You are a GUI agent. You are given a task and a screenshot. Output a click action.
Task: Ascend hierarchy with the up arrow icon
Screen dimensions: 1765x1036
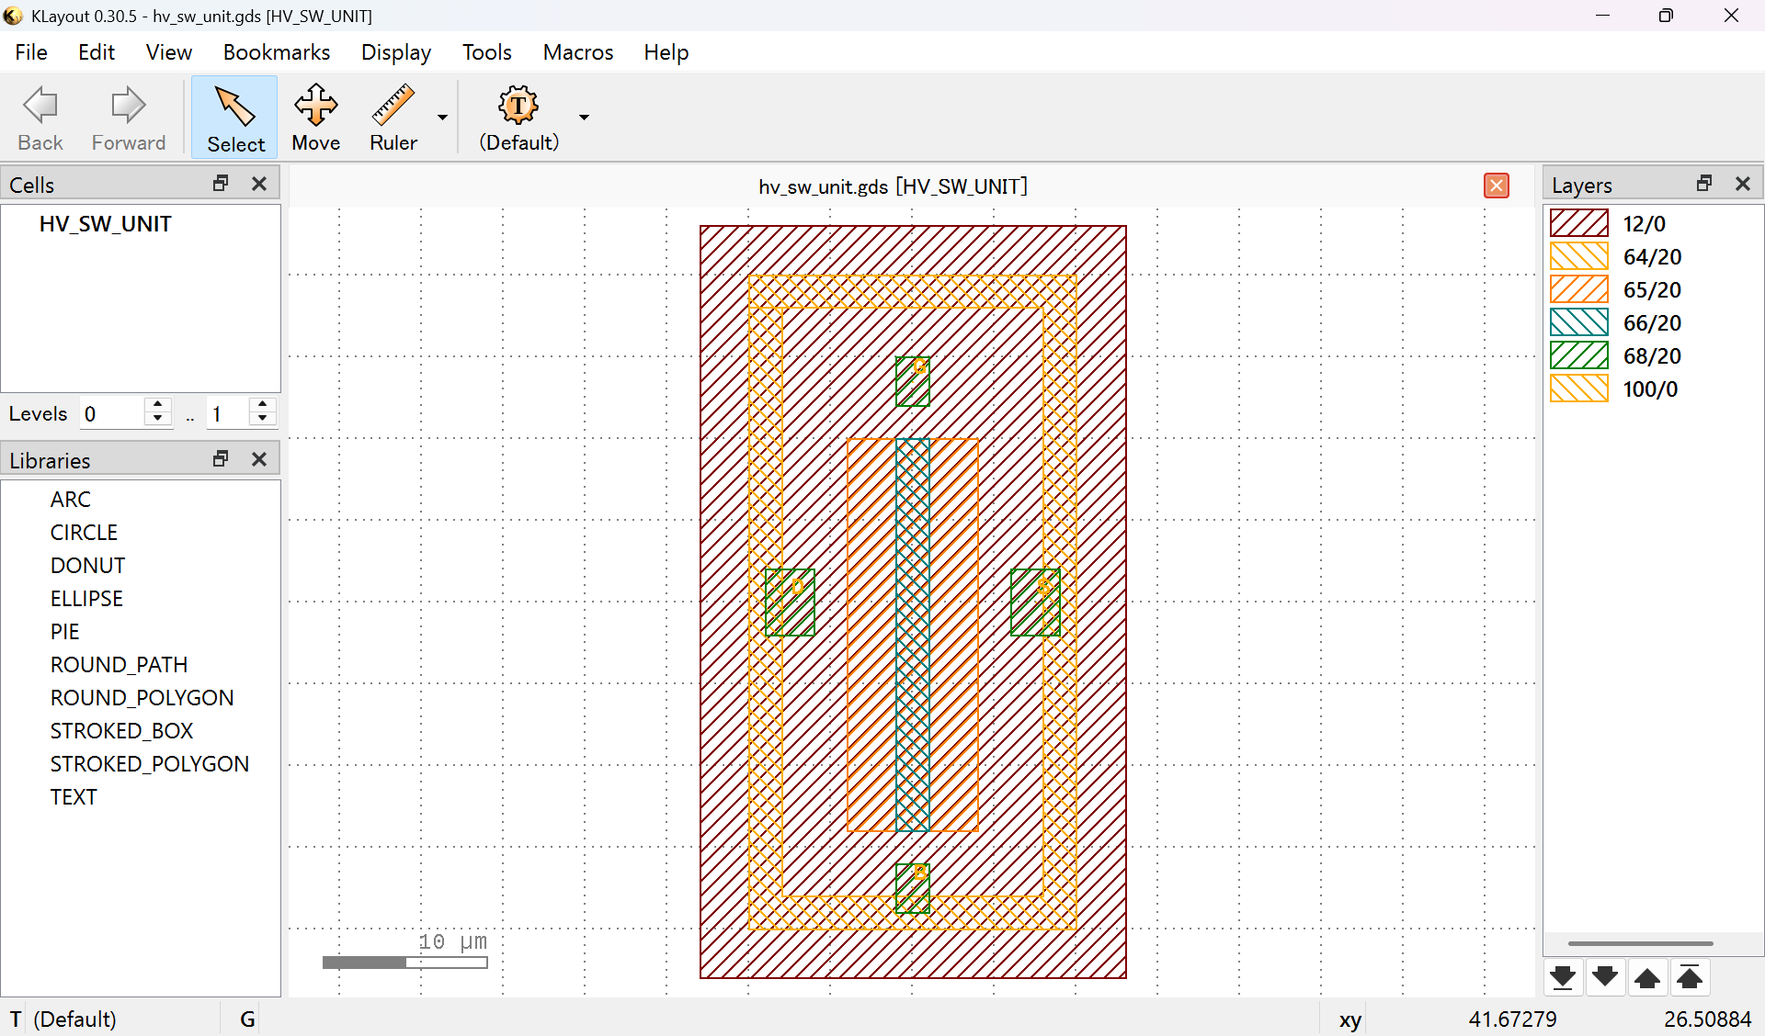(1648, 977)
